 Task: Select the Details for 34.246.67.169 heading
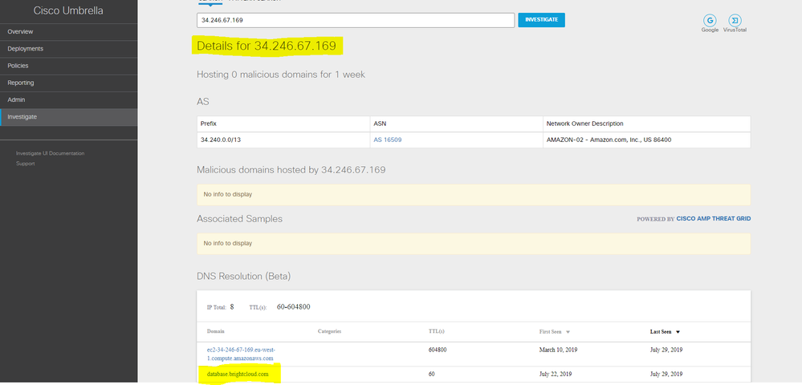pyautogui.click(x=267, y=46)
